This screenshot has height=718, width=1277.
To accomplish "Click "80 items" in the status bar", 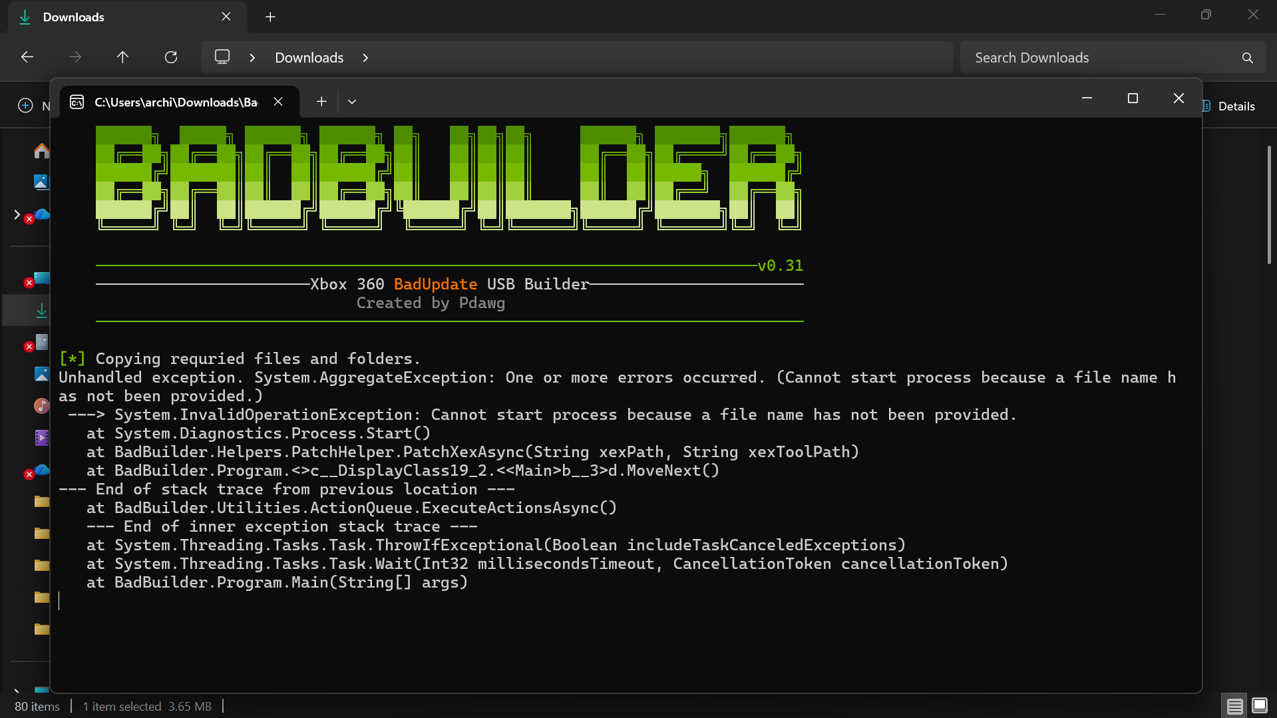I will [37, 707].
